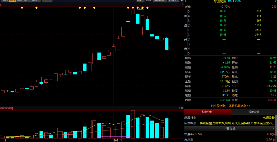This screenshot has width=277, height=142.
Task: Open the K线 type dropdown
Action: pos(141,1)
